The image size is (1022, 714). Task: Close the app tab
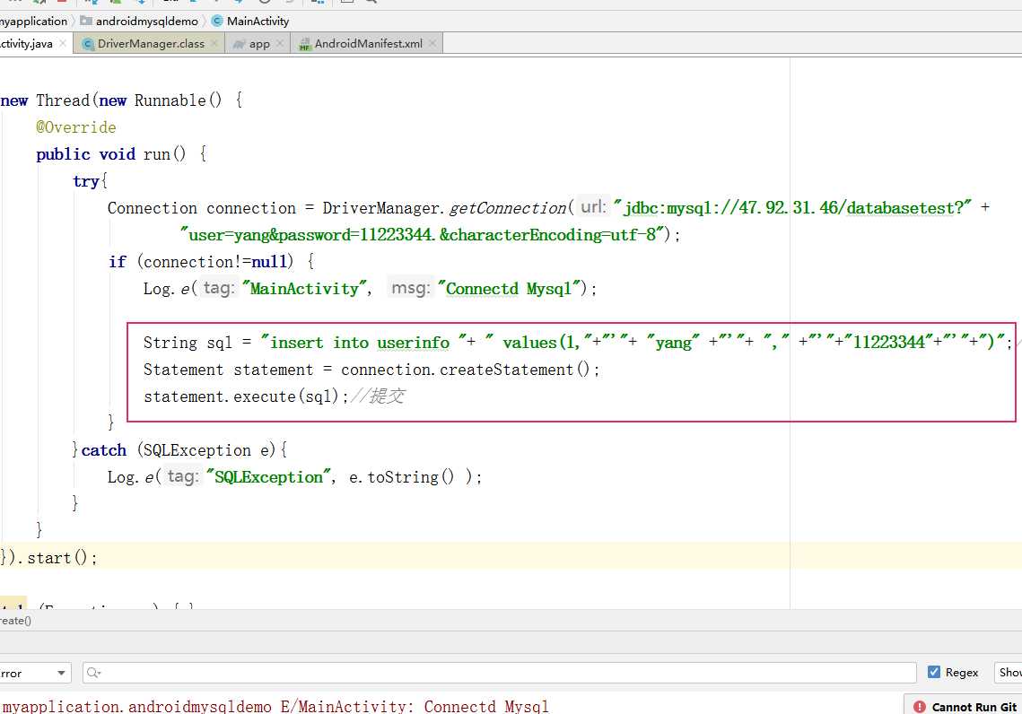[280, 43]
